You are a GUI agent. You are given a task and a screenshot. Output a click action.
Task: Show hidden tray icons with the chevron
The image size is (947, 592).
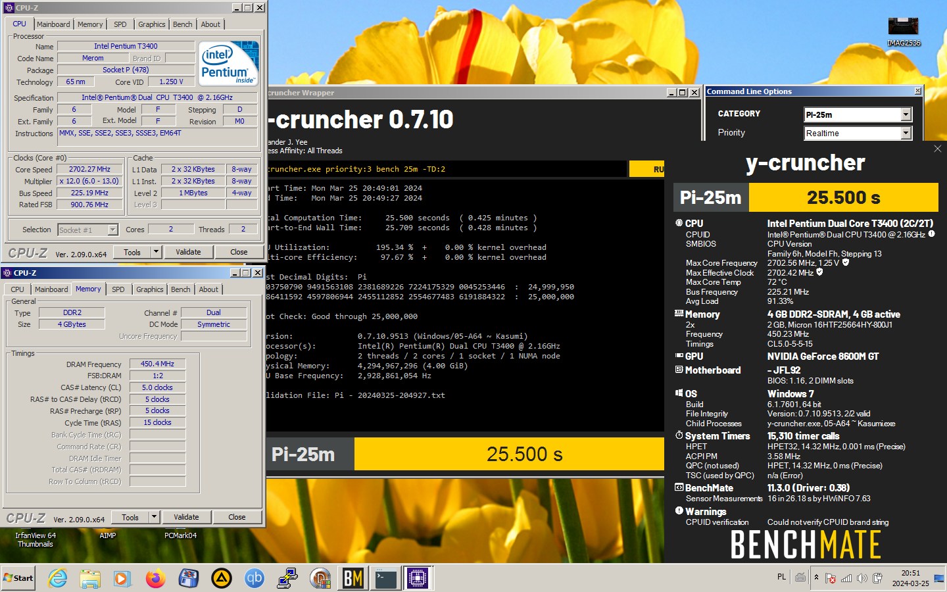(816, 578)
